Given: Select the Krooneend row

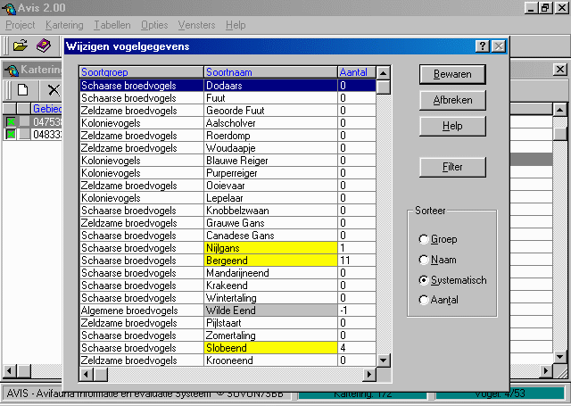Looking at the screenshot, I should [x=228, y=360].
